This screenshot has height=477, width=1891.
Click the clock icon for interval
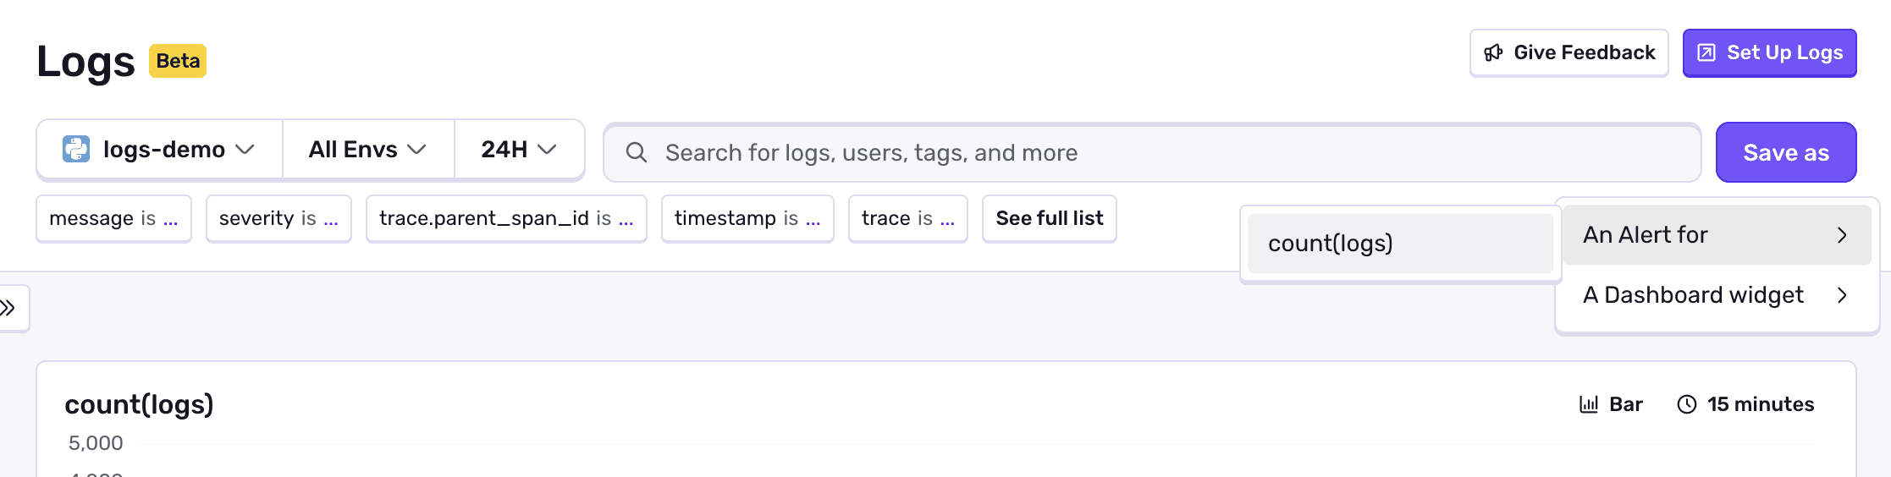point(1687,404)
